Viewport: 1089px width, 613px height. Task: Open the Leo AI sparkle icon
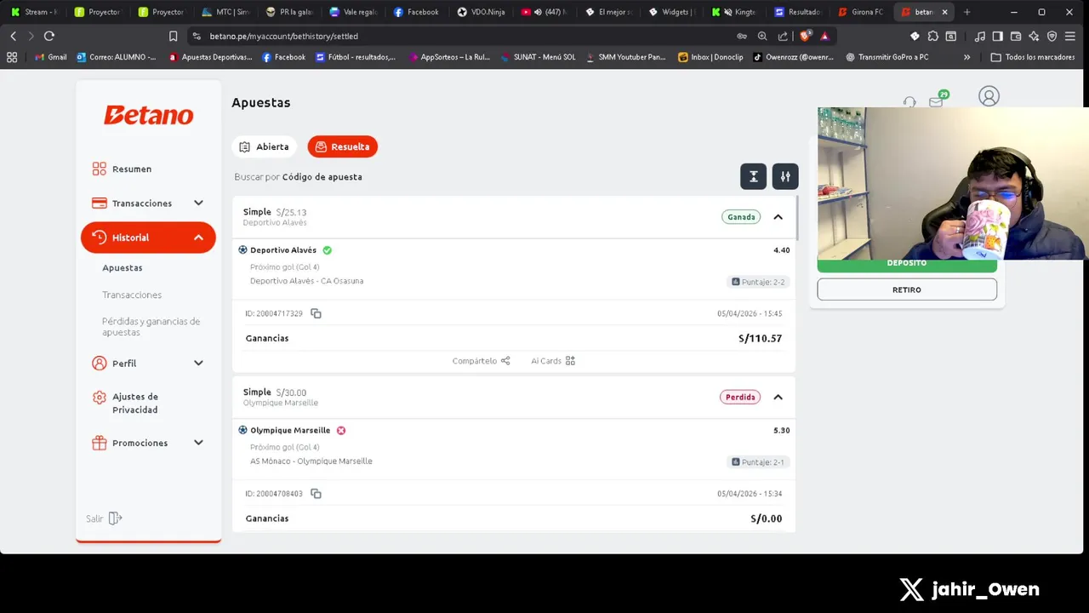coord(1034,36)
